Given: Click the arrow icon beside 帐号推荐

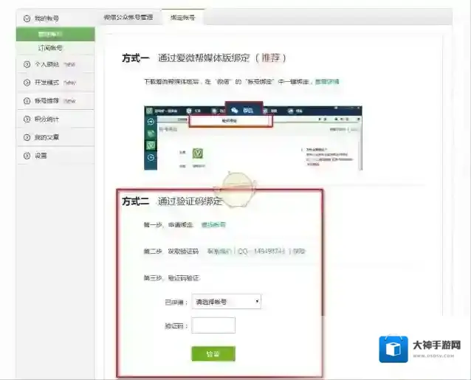Looking at the screenshot, I should [x=27, y=101].
